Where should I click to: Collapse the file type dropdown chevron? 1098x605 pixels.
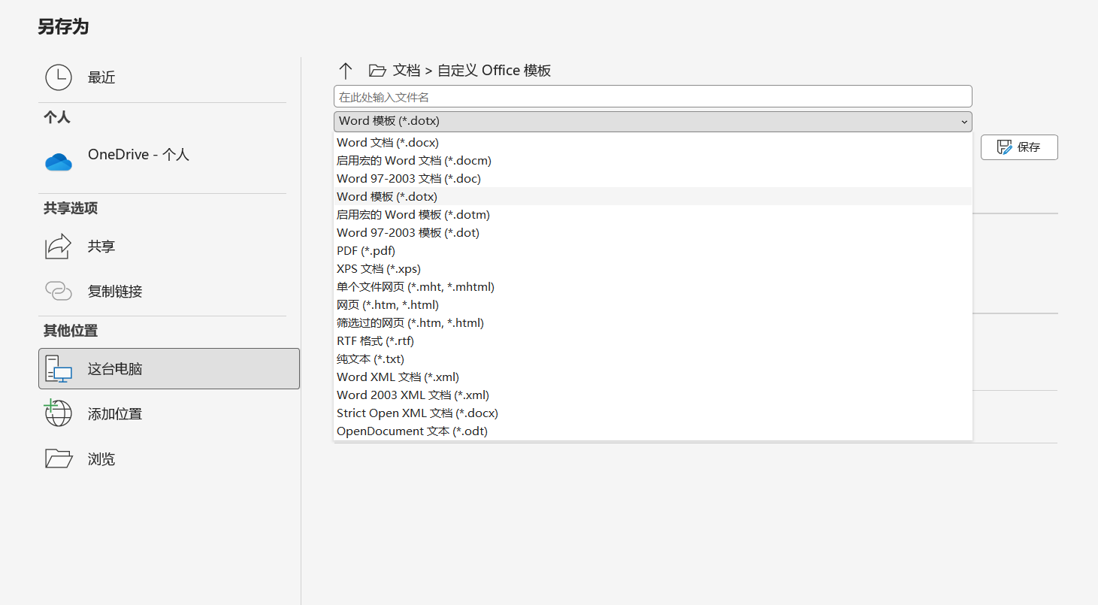click(964, 122)
